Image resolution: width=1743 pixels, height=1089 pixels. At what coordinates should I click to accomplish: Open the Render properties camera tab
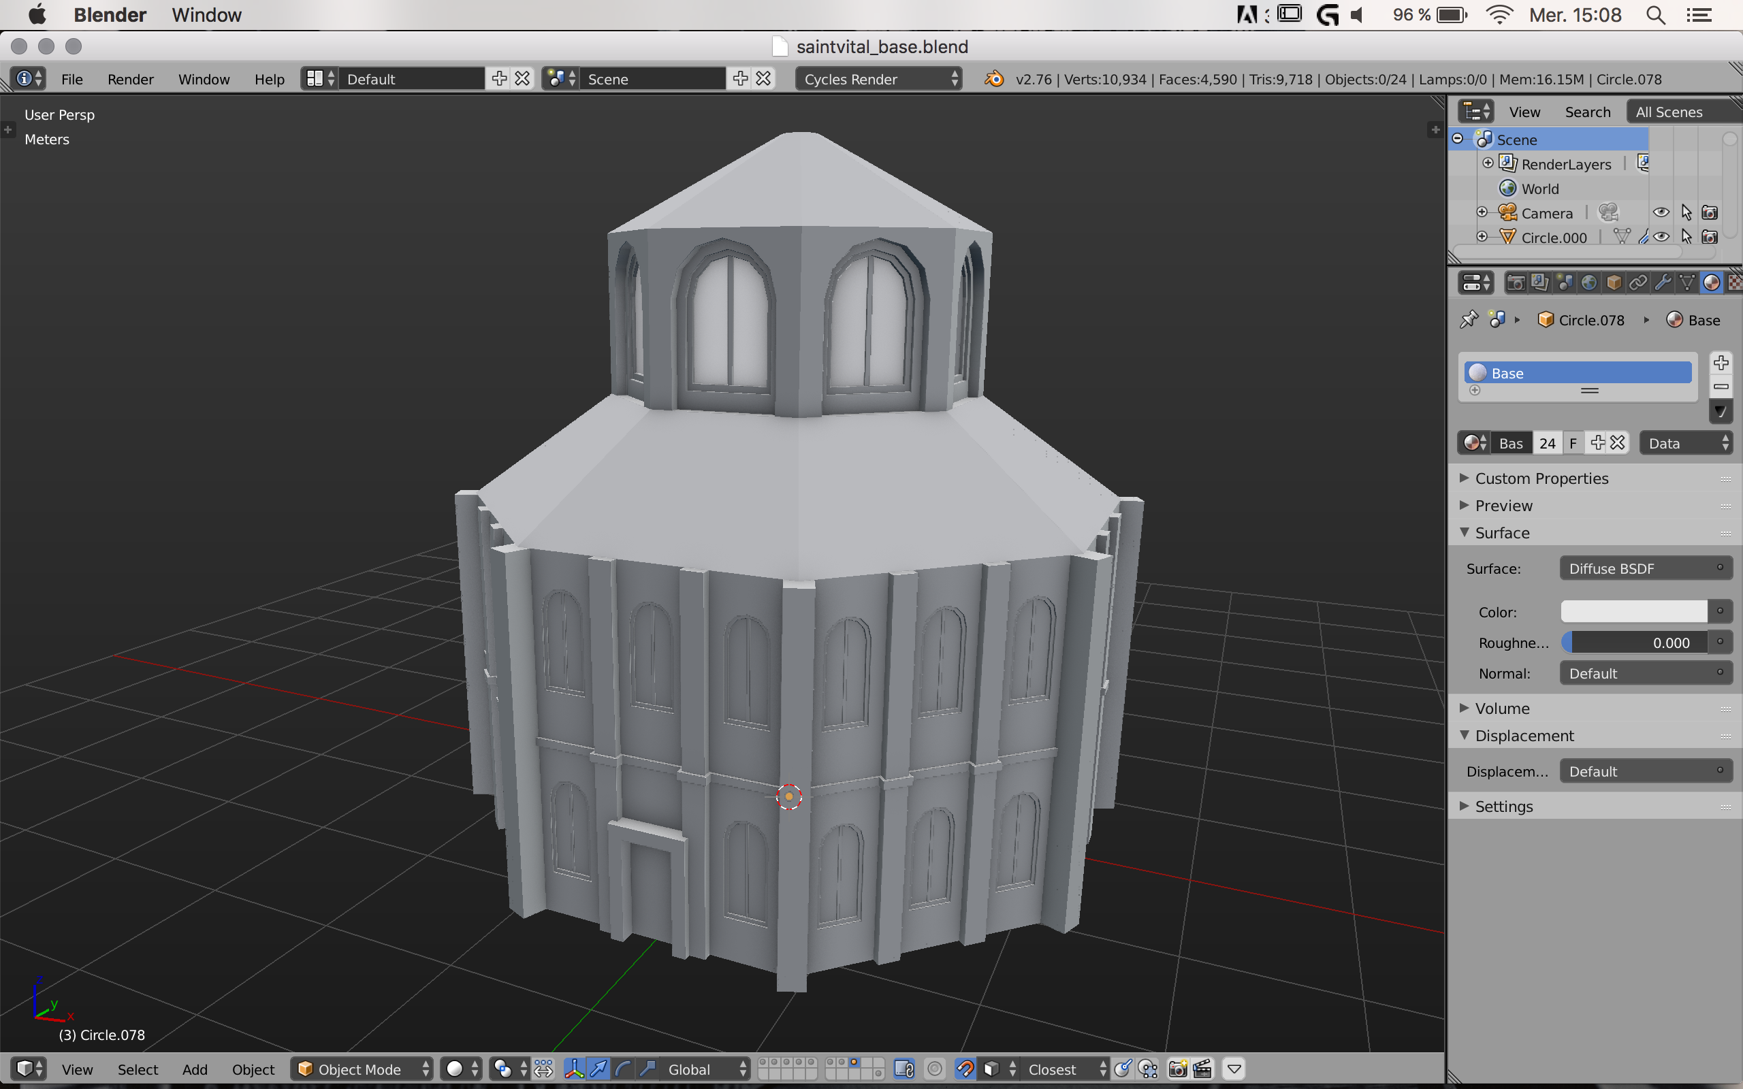tap(1516, 283)
